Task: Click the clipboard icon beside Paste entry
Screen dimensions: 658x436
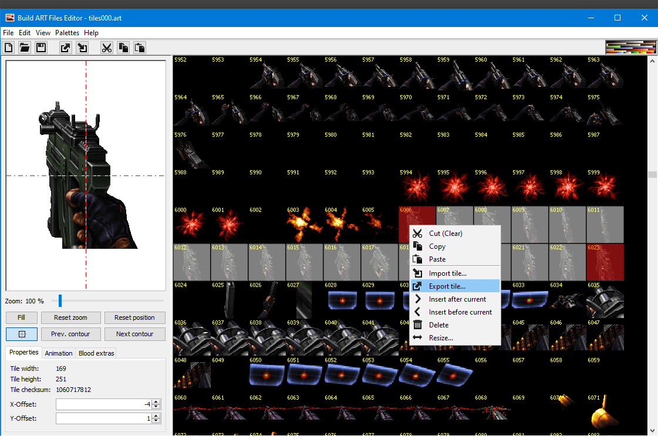Action: 417,259
